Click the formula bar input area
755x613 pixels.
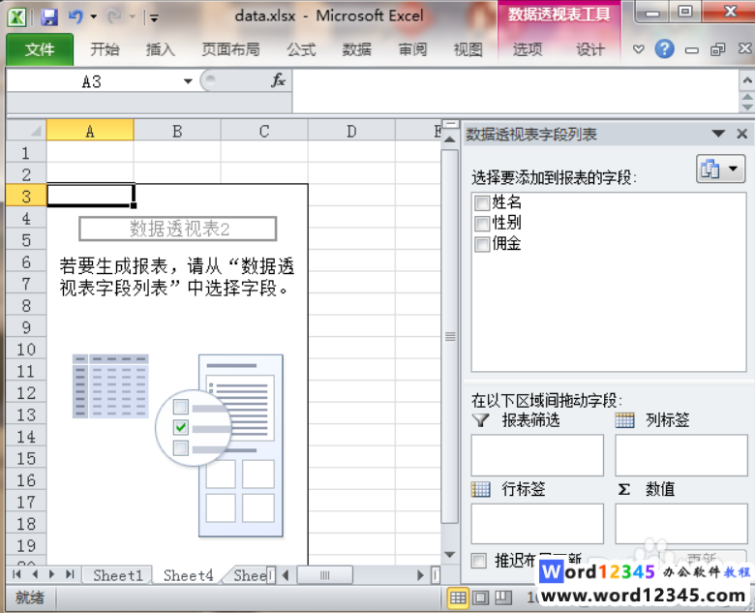(x=515, y=91)
